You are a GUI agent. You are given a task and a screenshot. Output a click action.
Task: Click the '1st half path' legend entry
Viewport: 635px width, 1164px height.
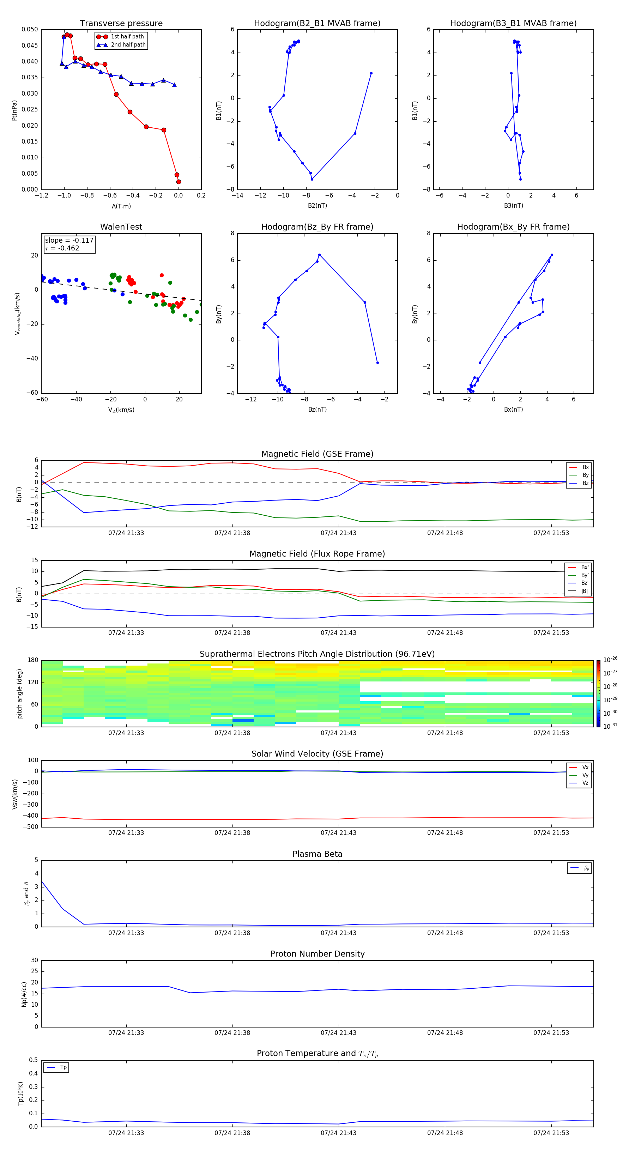coord(120,37)
